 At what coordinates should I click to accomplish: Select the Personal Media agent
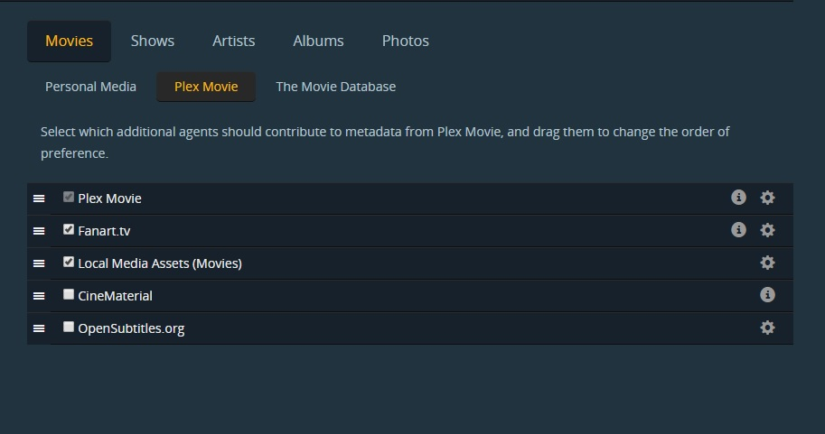[x=90, y=87]
